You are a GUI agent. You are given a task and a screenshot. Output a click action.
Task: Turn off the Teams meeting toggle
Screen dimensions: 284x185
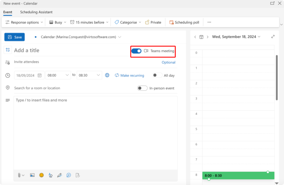(136, 51)
